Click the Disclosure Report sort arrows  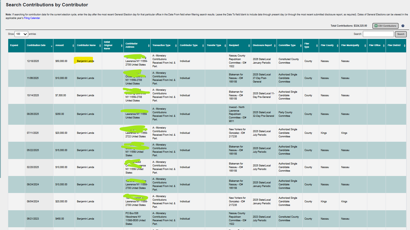tap(275, 46)
